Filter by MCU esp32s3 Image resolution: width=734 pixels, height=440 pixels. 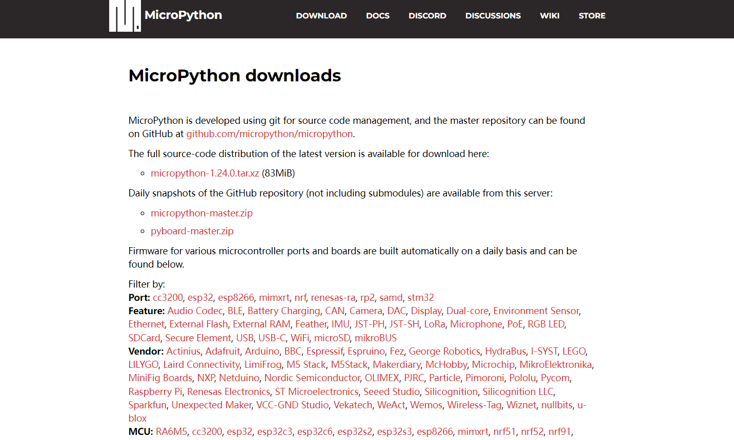tap(395, 432)
